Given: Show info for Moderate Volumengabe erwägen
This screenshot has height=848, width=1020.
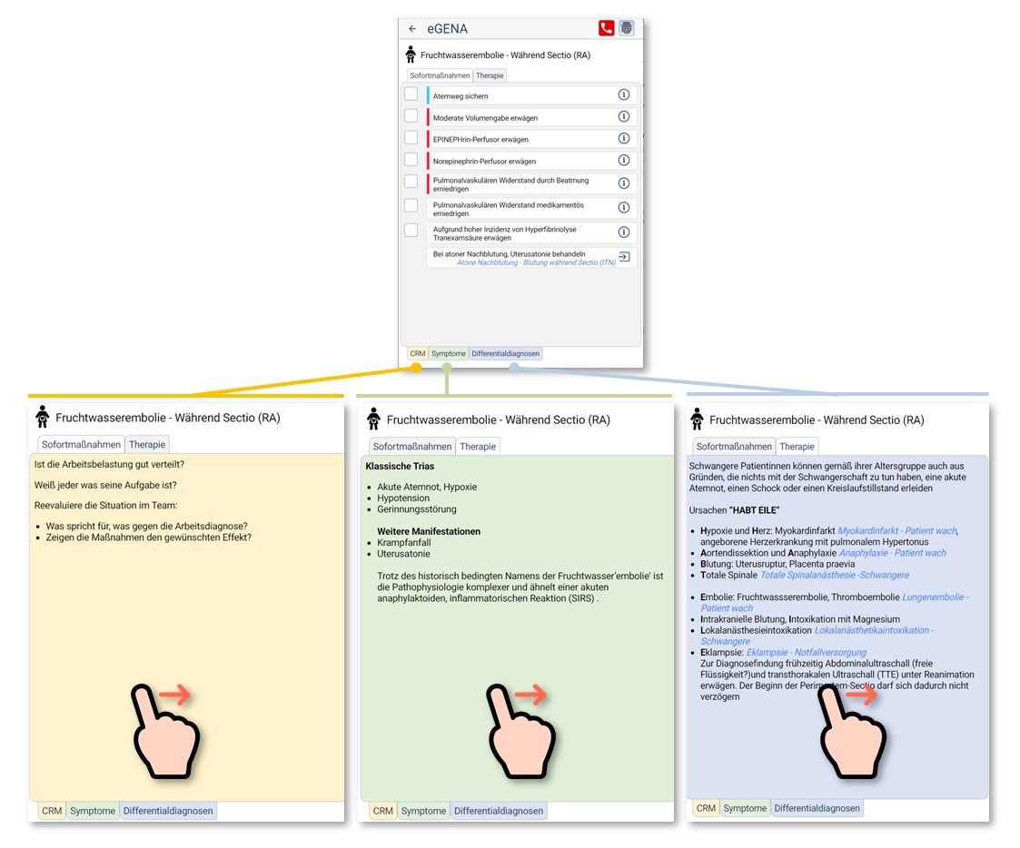Looking at the screenshot, I should [x=624, y=117].
